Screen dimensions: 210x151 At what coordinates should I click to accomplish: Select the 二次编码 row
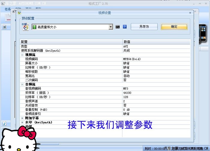105,80
